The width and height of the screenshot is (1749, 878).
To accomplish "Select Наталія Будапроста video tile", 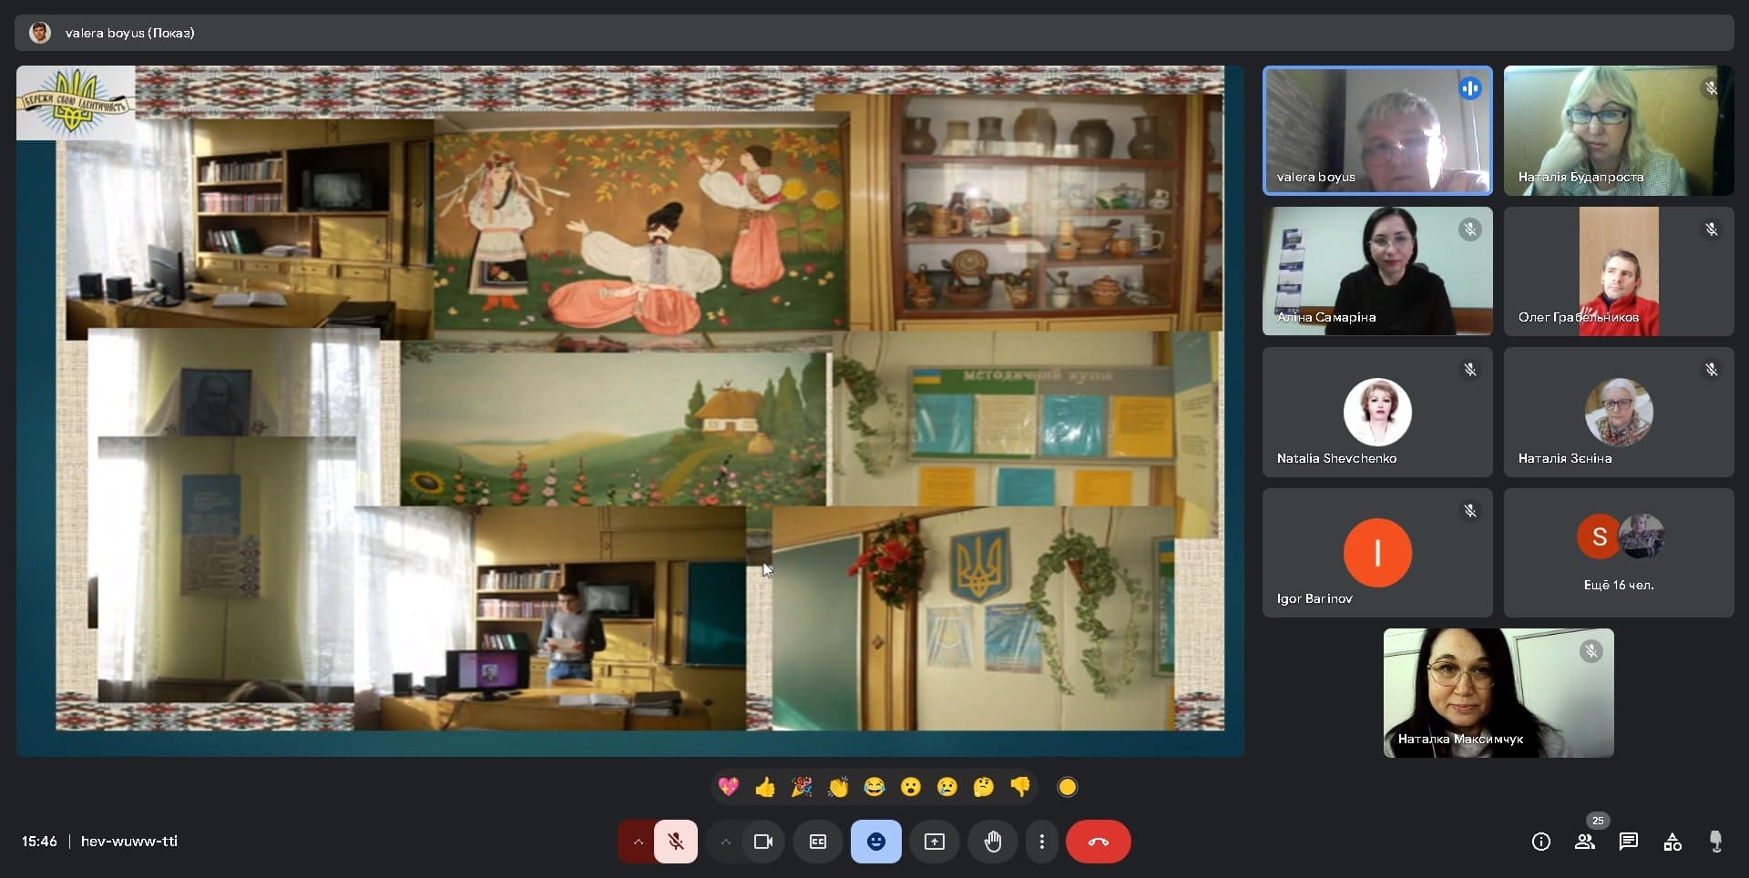I will (1619, 130).
